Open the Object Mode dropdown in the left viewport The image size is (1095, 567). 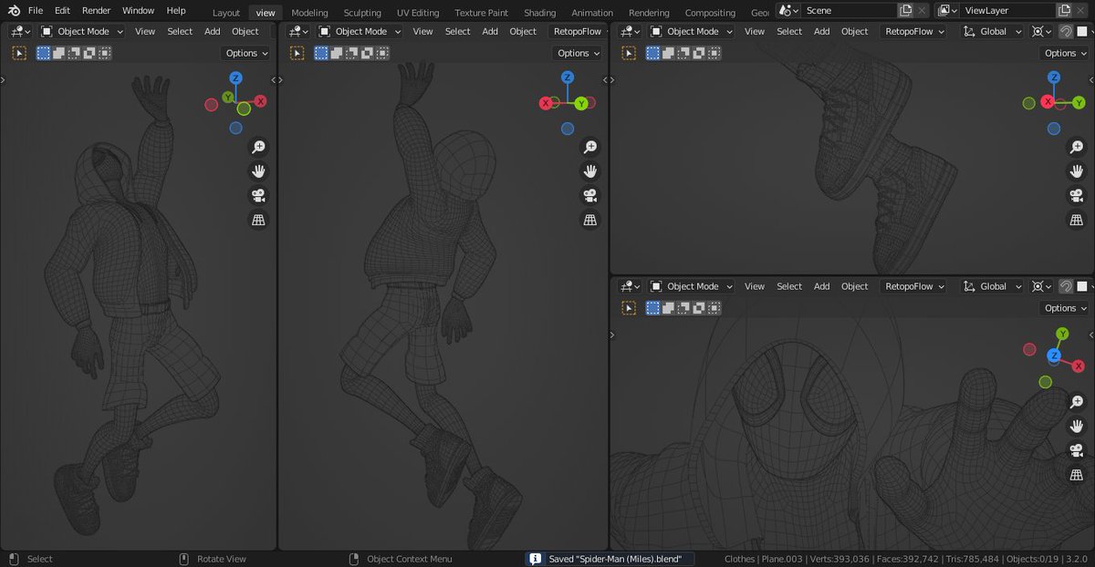(82, 31)
